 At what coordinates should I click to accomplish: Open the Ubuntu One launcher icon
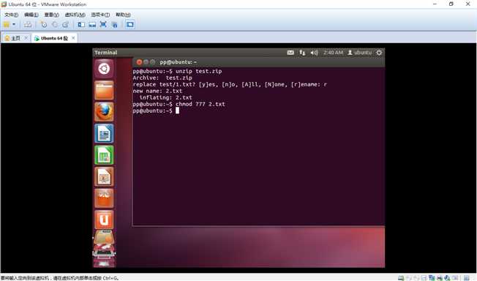(x=104, y=220)
